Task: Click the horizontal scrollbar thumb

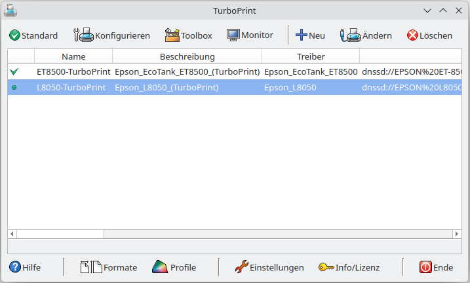Action: (x=60, y=234)
